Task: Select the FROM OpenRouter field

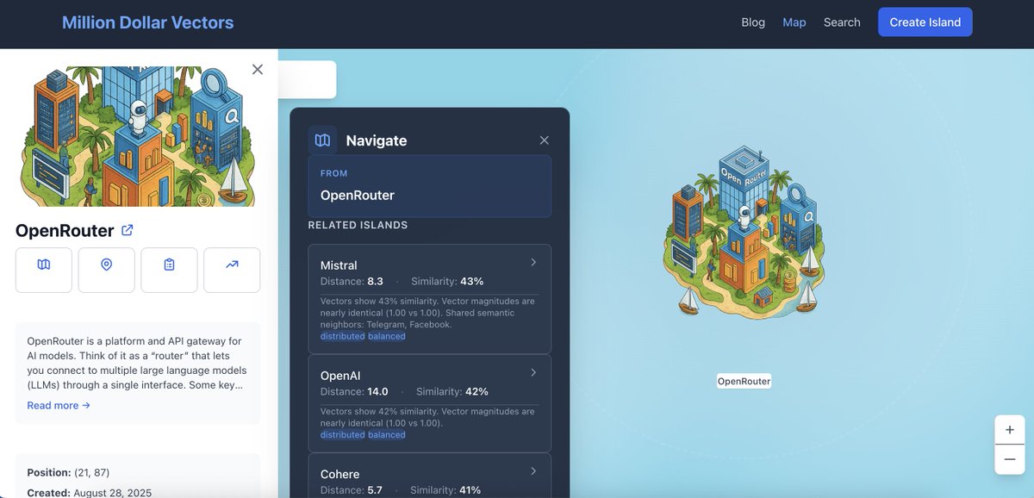Action: pos(429,186)
